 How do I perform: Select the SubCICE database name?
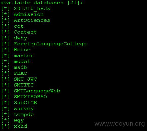[25, 103]
